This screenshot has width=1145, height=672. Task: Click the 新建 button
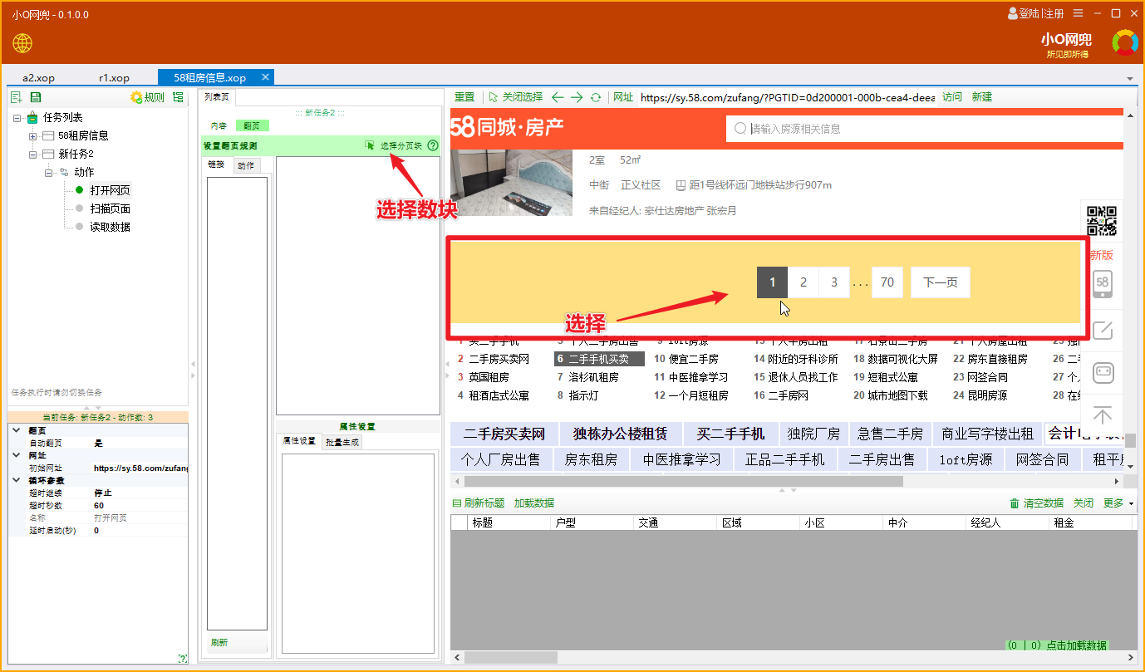click(982, 97)
